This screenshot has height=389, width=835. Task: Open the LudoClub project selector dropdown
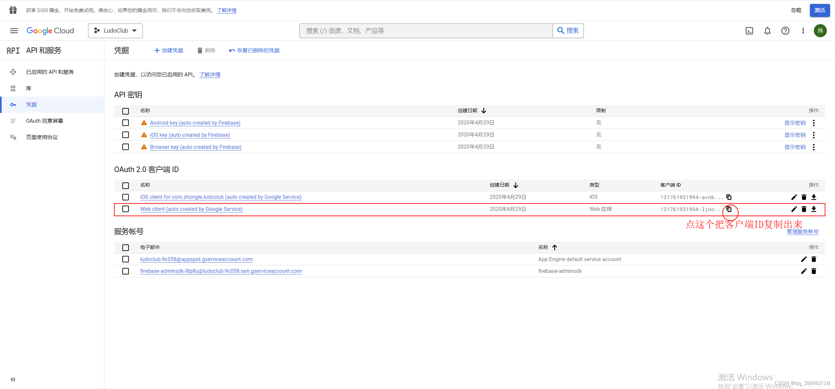pyautogui.click(x=115, y=31)
